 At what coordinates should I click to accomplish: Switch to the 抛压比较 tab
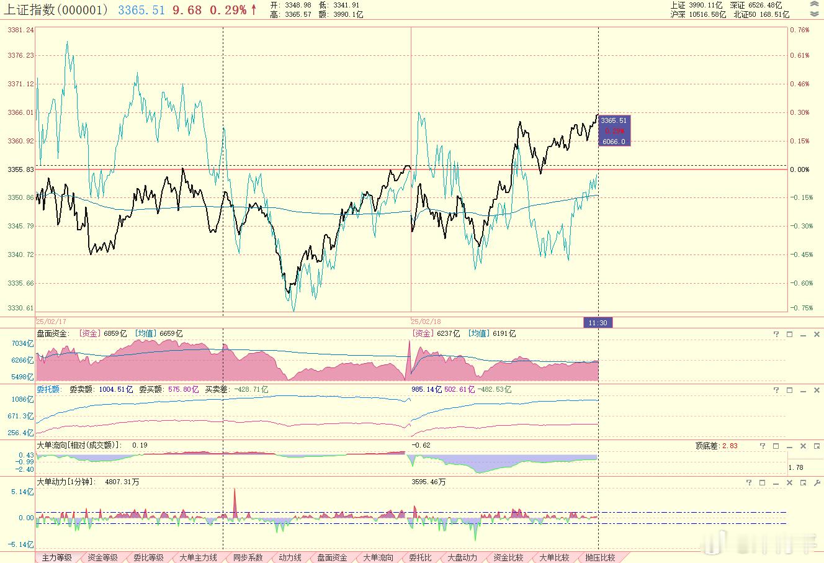click(x=601, y=557)
